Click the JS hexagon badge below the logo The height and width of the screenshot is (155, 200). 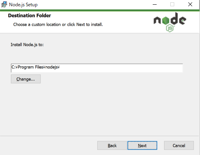tap(170, 28)
